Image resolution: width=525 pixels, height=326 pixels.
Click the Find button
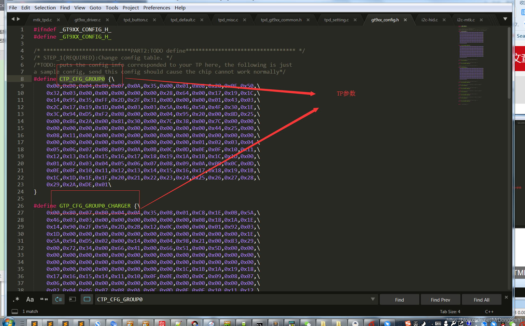pyautogui.click(x=400, y=300)
